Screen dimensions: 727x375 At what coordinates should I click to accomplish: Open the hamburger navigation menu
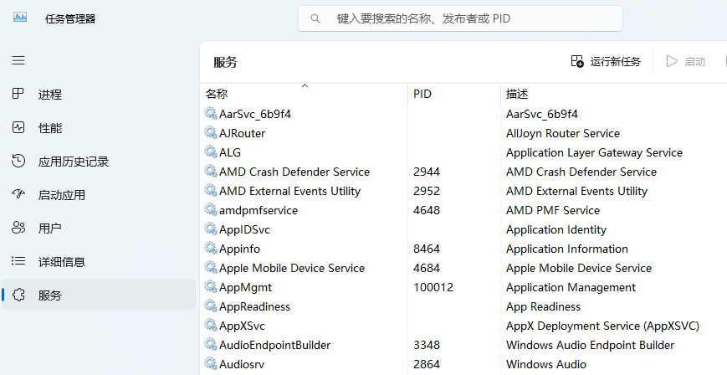(x=18, y=60)
